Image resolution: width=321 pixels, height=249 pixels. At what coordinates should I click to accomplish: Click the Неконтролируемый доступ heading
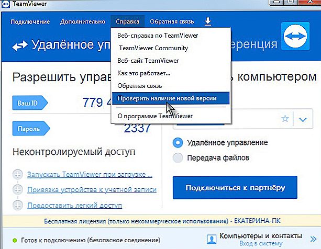point(74,152)
